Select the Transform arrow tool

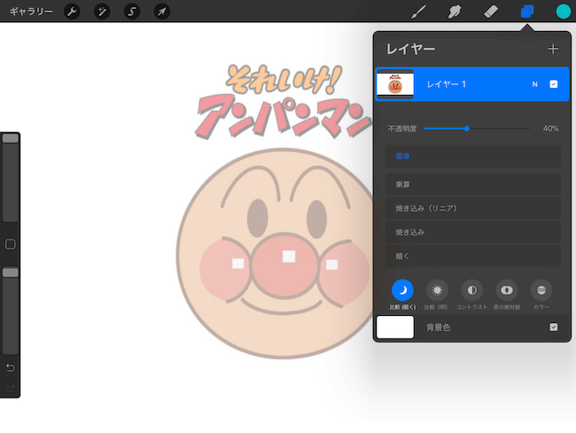pyautogui.click(x=162, y=12)
